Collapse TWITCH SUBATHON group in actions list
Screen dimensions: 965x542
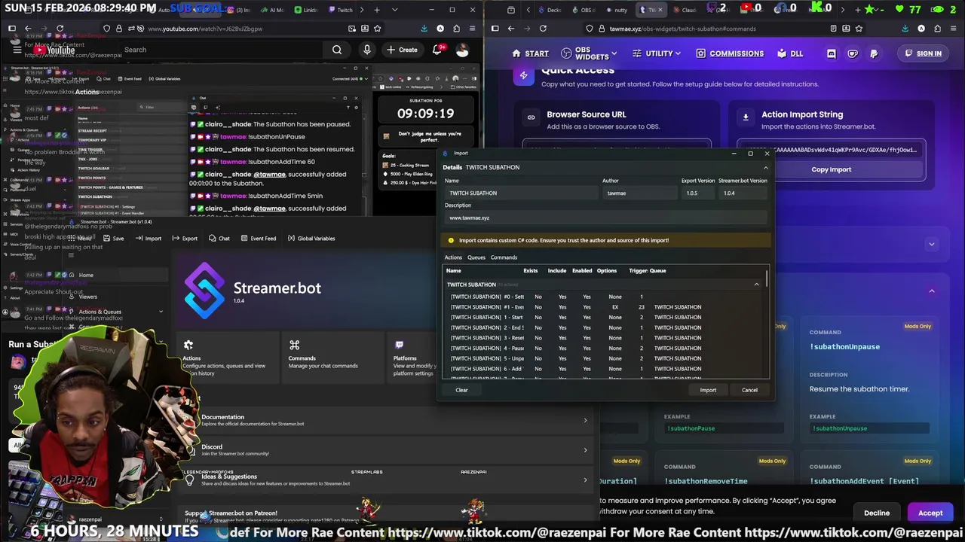[756, 285]
